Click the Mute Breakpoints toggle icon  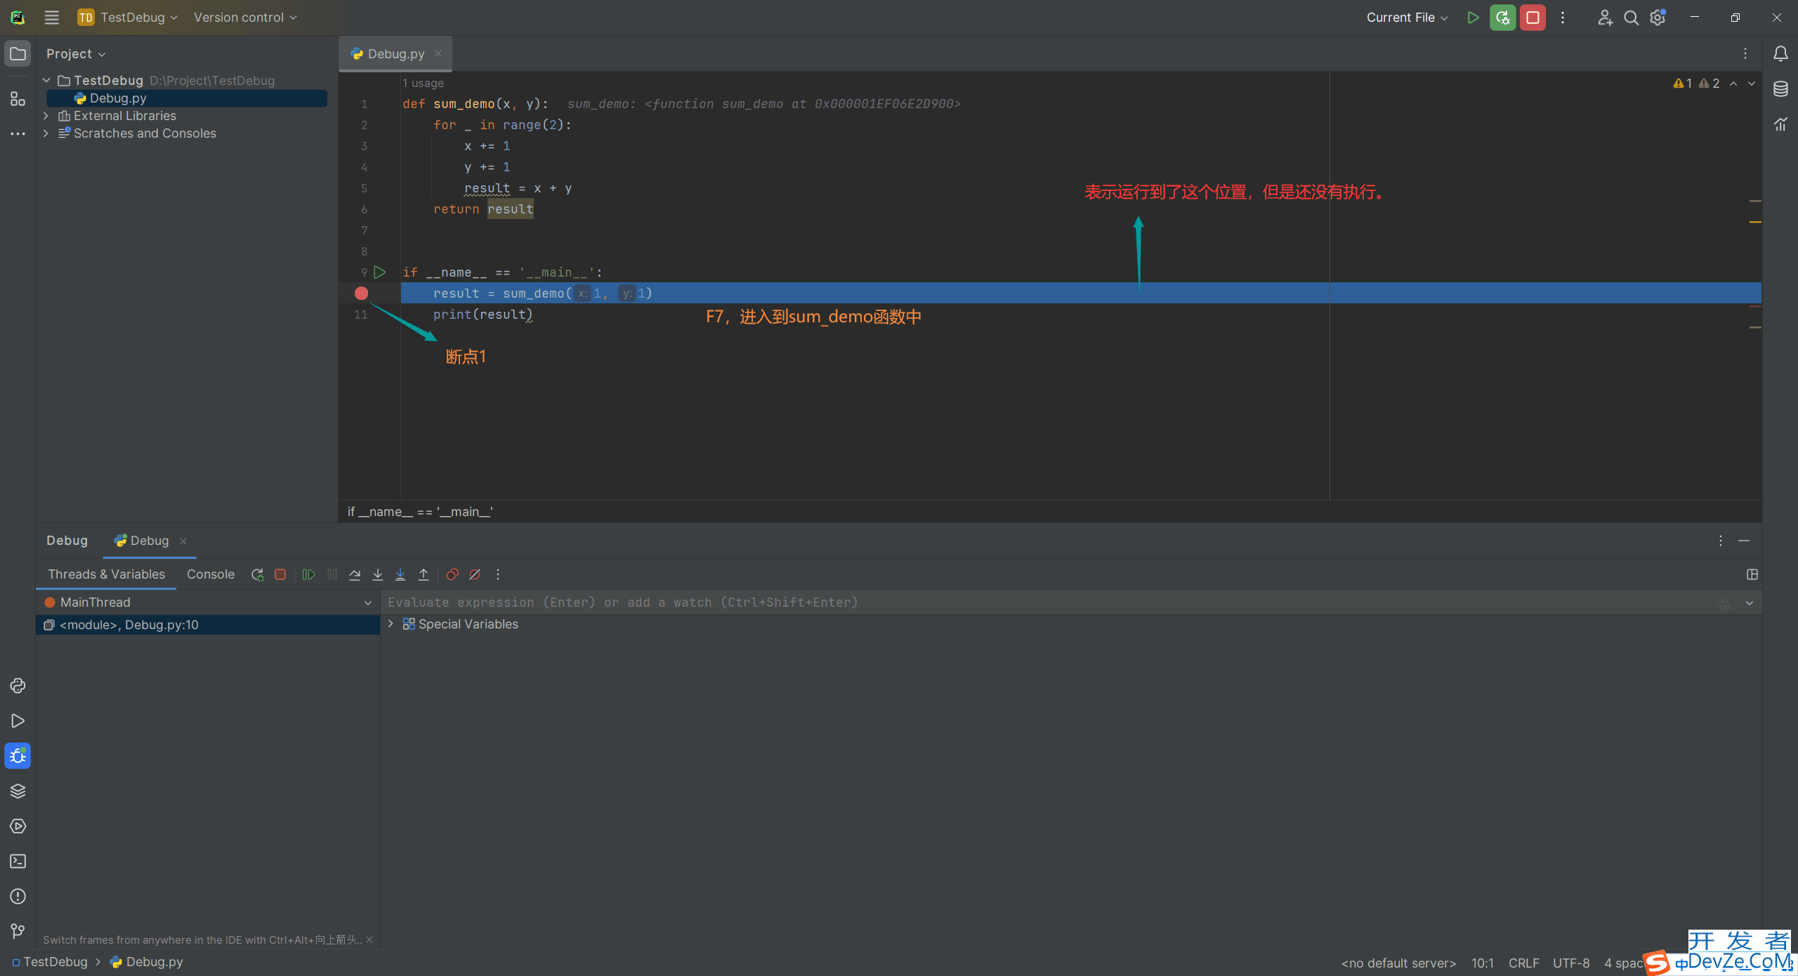click(x=473, y=574)
